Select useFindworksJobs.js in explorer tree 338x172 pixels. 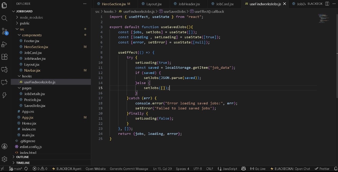click(x=51, y=82)
